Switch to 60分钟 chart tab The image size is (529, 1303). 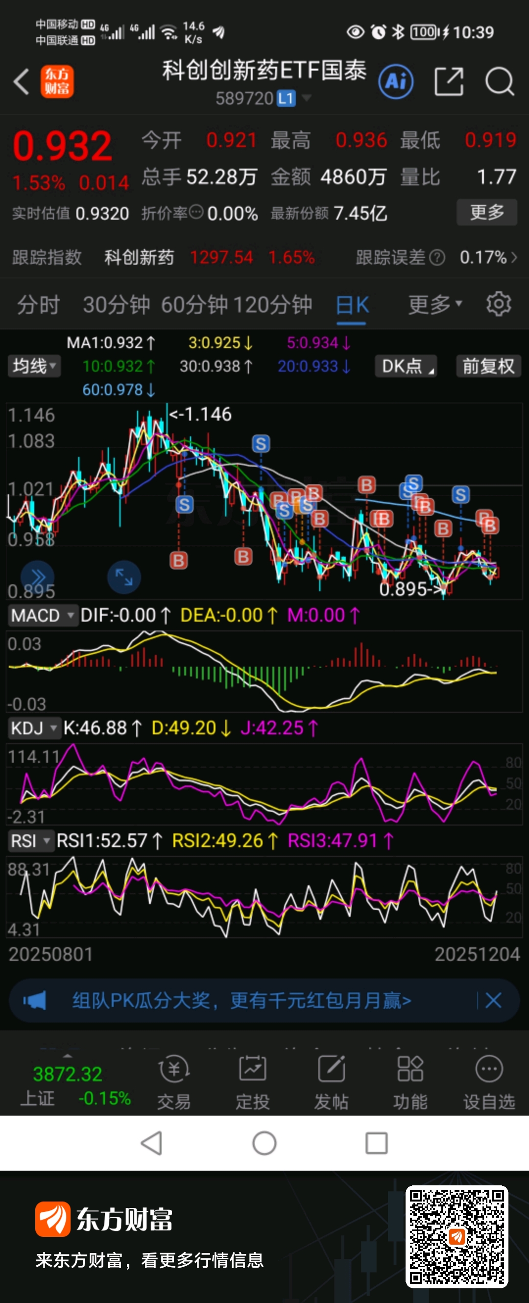tap(195, 305)
